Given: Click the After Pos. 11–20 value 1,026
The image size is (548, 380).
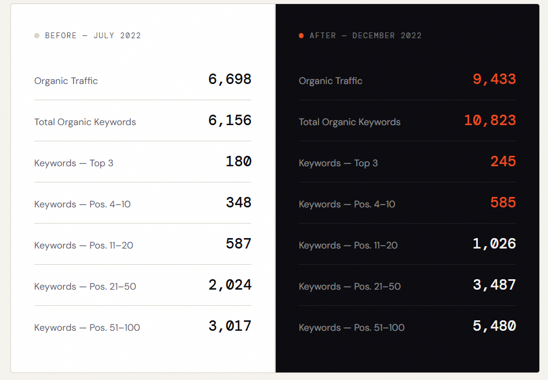Looking at the screenshot, I should tap(494, 244).
